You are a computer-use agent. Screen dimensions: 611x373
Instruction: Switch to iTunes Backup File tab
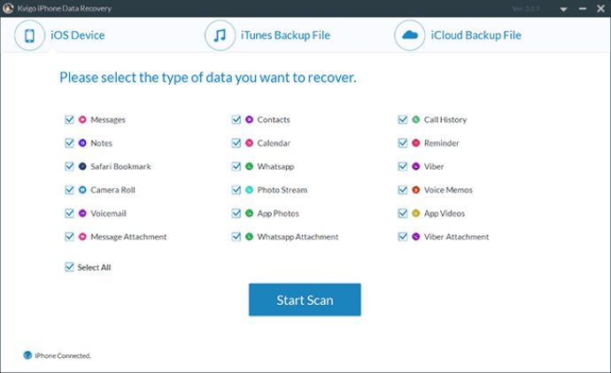tap(267, 35)
